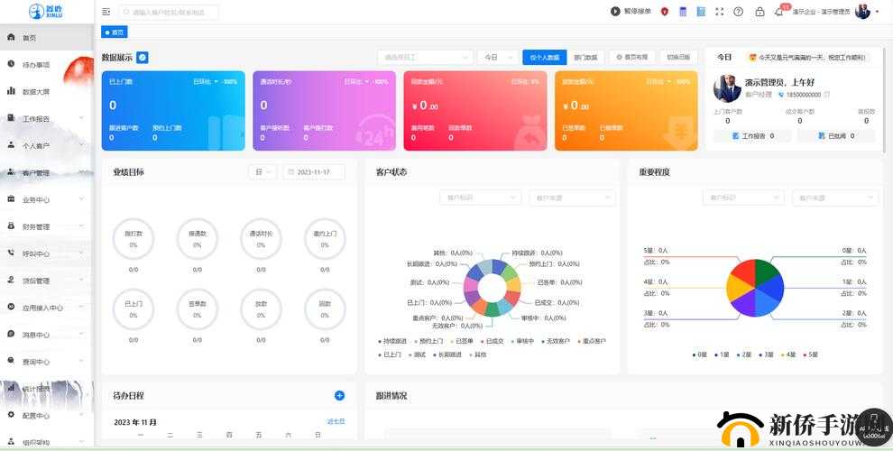Open 数据大屏 in sidebar
This screenshot has height=451, width=893.
(x=46, y=91)
